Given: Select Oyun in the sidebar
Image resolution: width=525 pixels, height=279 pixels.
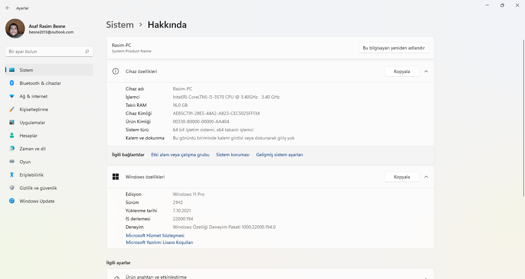Looking at the screenshot, I should 49,162.
